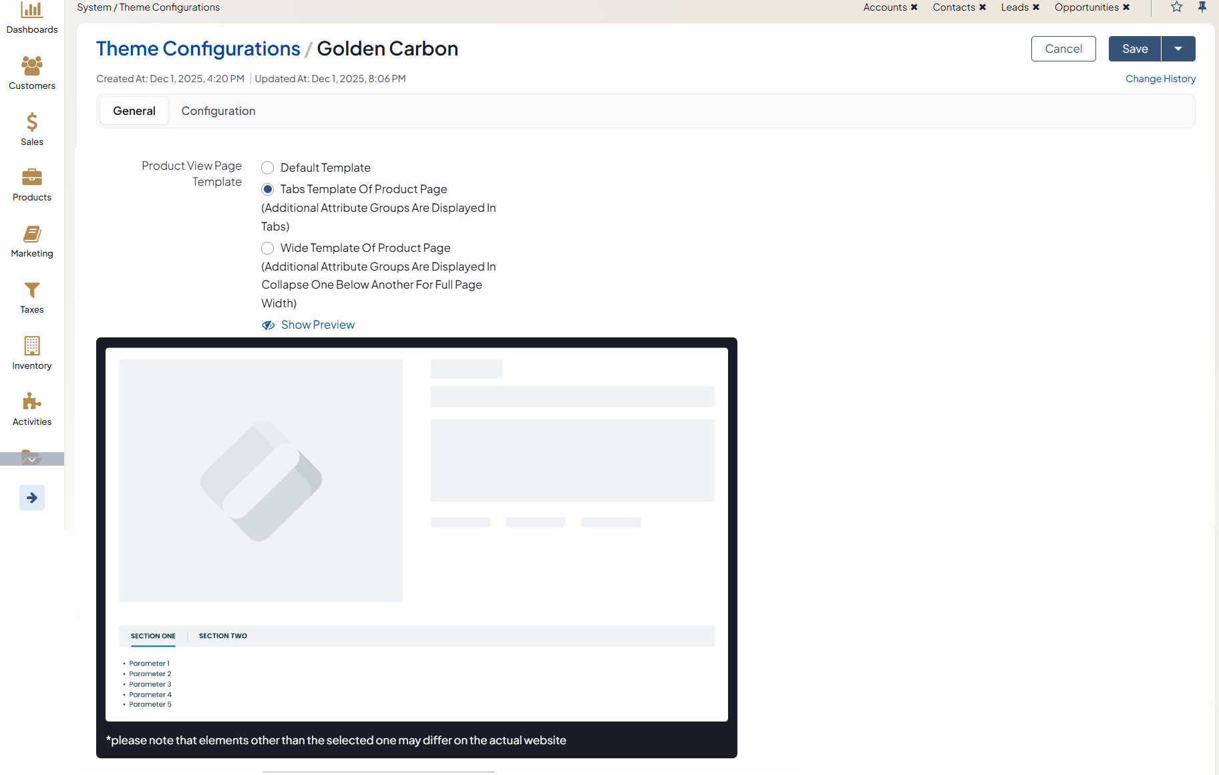This screenshot has width=1219, height=775.
Task: Choose Wide Template Of Product Page option
Action: 268,248
